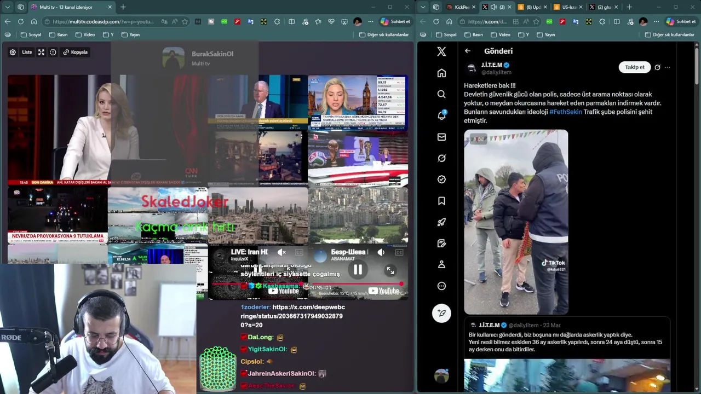This screenshot has width=701, height=394.
Task: Open new tab in right browser window
Action: (x=629, y=7)
